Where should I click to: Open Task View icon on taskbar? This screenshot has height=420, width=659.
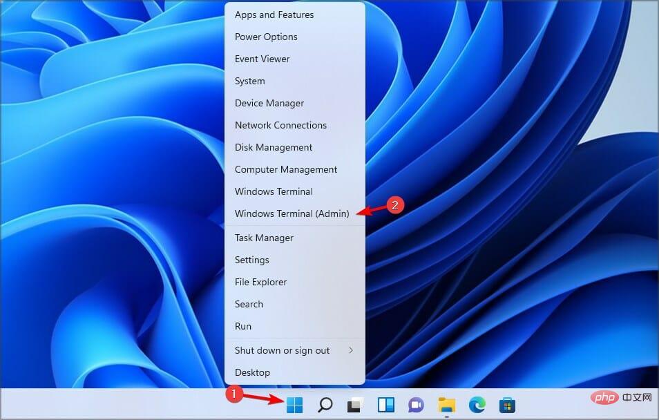pos(356,405)
